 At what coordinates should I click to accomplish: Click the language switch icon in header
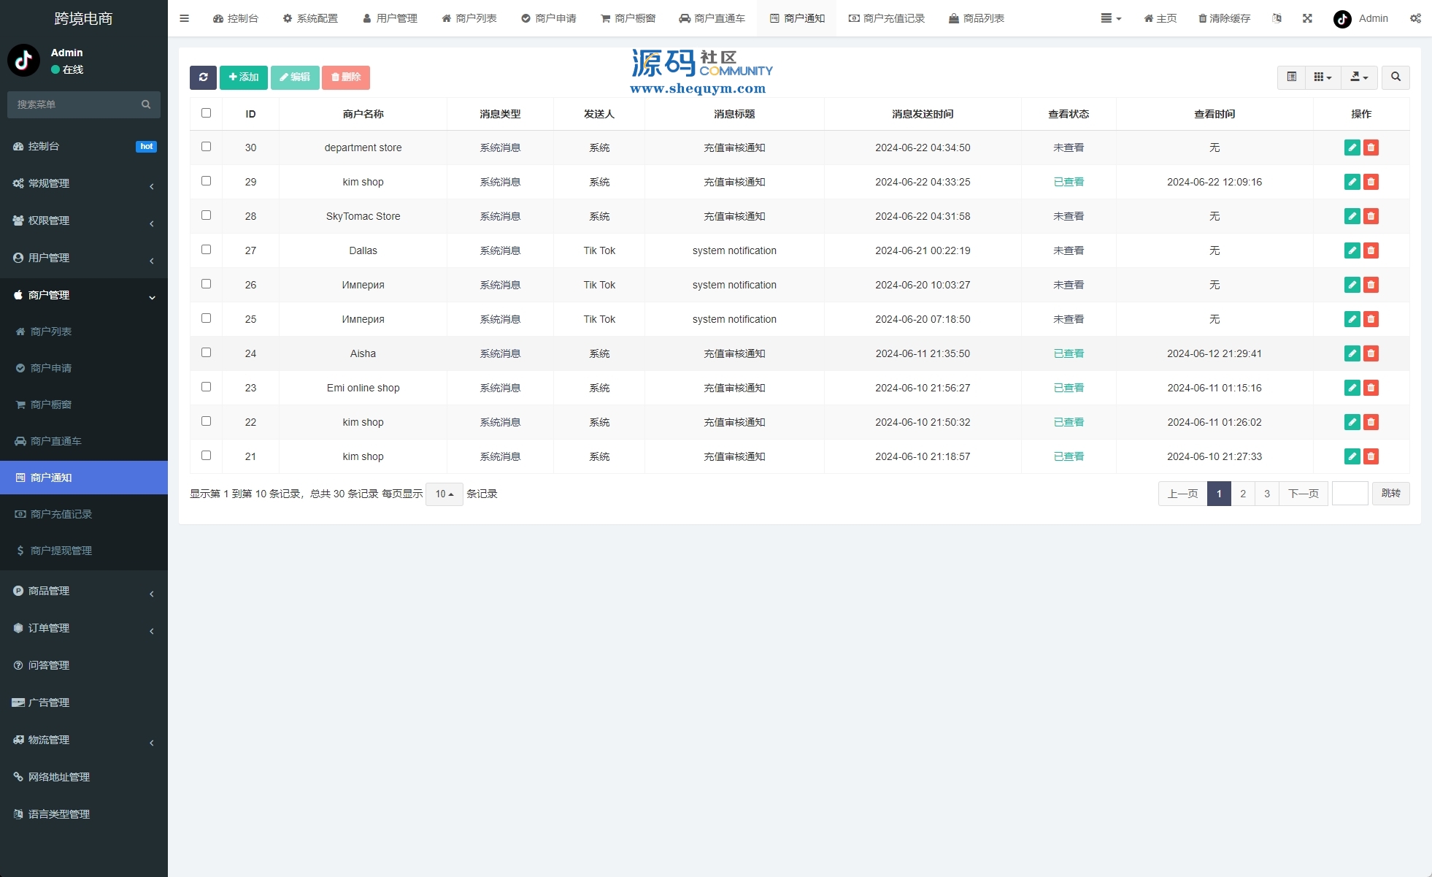(x=1277, y=18)
